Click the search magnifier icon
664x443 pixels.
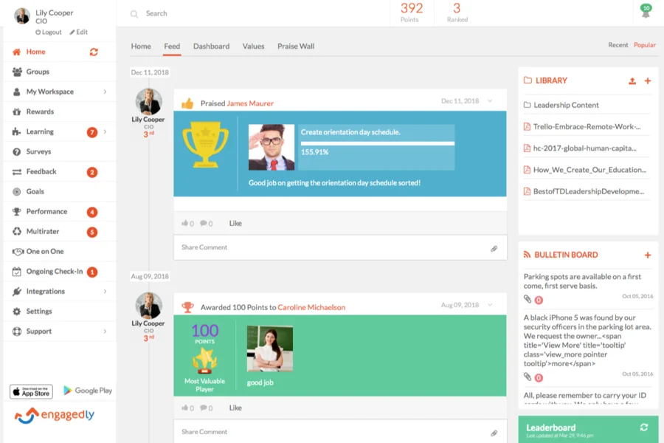pyautogui.click(x=134, y=14)
